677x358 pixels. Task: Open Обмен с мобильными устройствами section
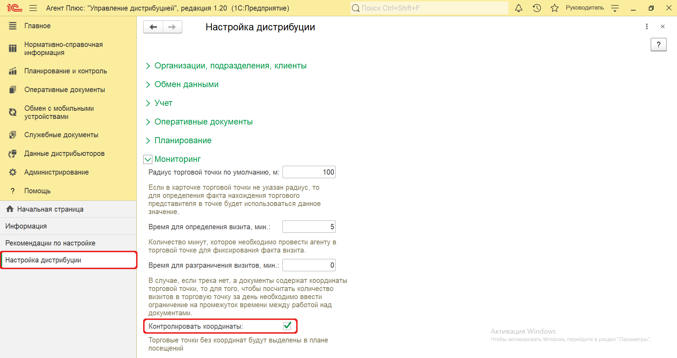[x=59, y=112]
